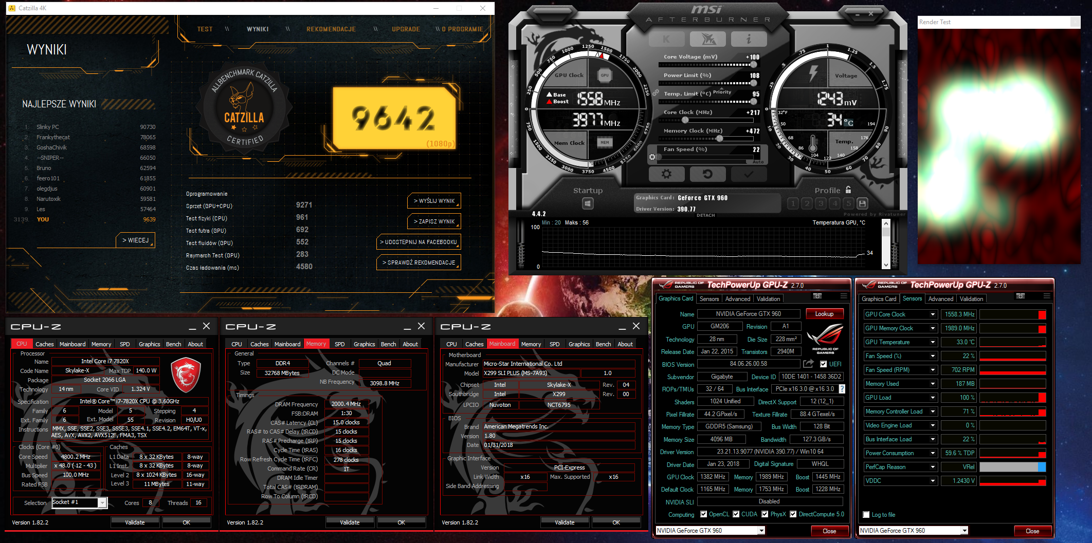1092x543 pixels.
Task: Open hamburger menu in right GPU-Z Sensors window
Action: [x=1047, y=296]
